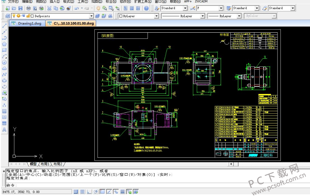The height and width of the screenshot is (196, 310).
Task: Toggle Defpoints layer on/off lightbulb
Action: (14, 16)
